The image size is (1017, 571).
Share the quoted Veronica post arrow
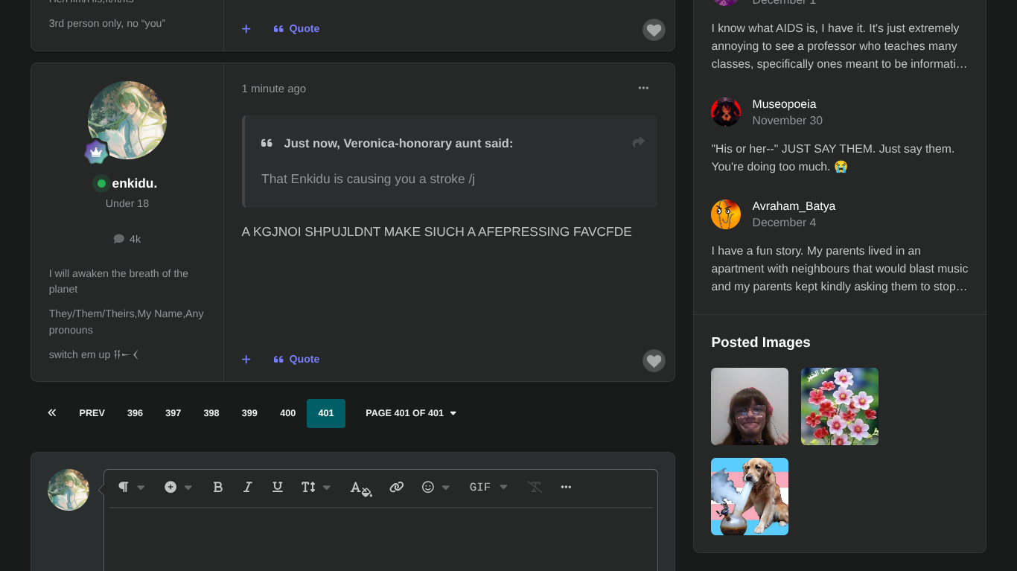pos(638,142)
